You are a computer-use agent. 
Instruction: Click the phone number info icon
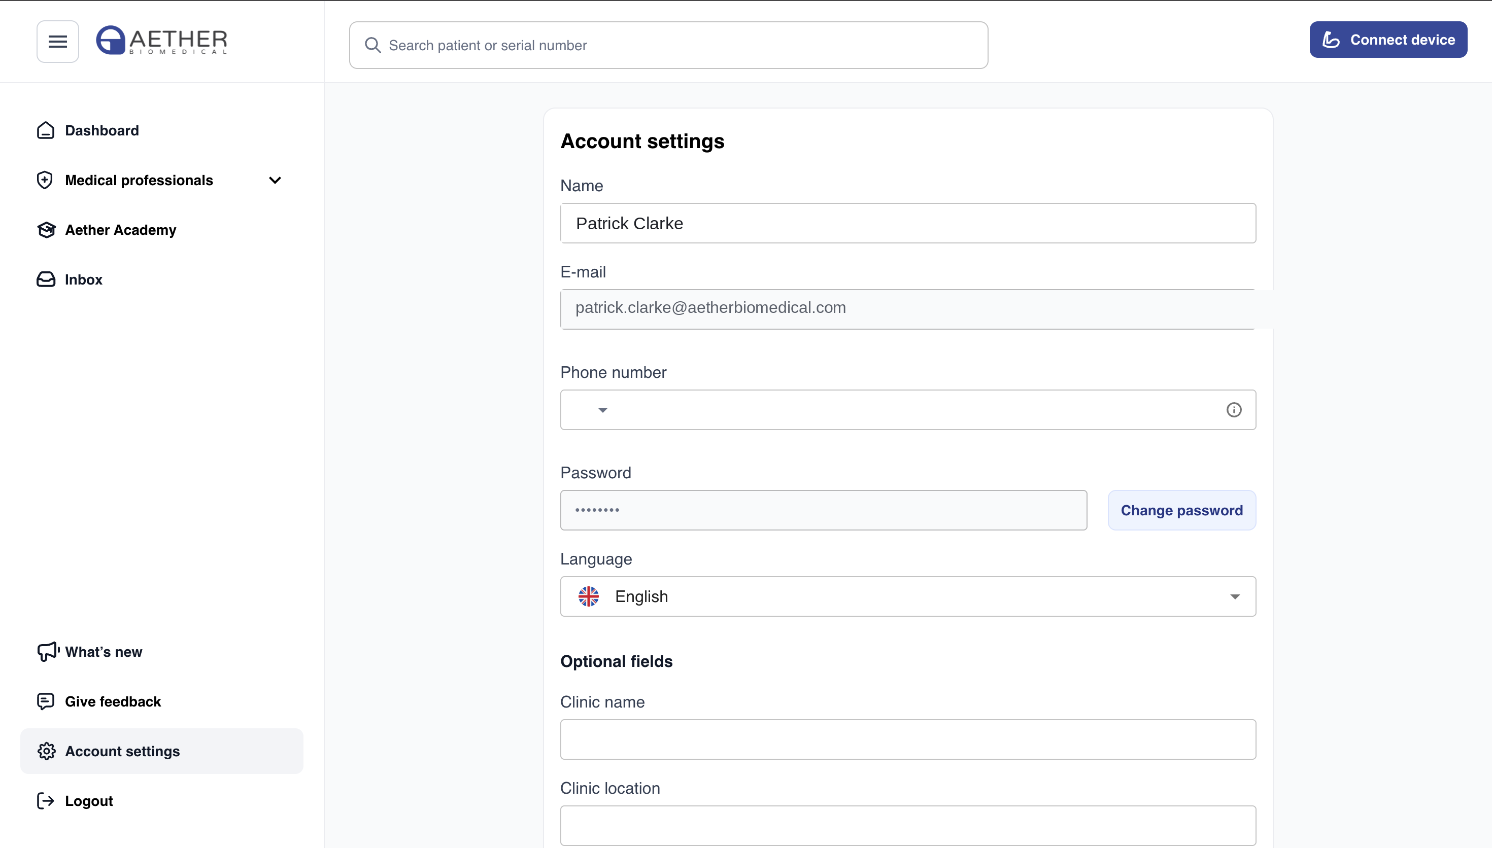pyautogui.click(x=1233, y=410)
